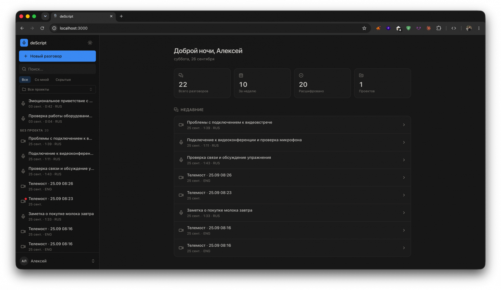Select the Все filter tab

[x=25, y=80]
